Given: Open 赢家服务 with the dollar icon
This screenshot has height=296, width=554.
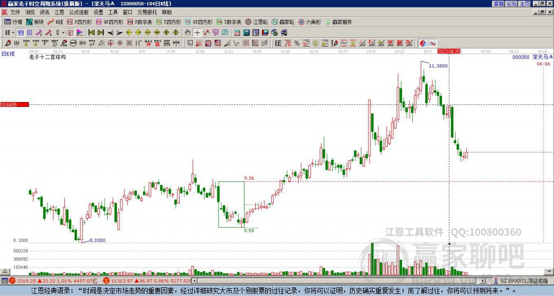Looking at the screenshot, I should click(x=339, y=22).
